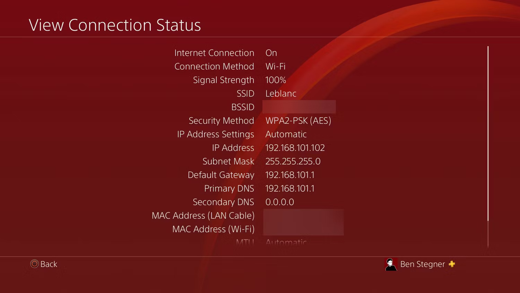Click the Signal Strength 100% indicator
This screenshot has width=520, height=293.
pos(275,80)
